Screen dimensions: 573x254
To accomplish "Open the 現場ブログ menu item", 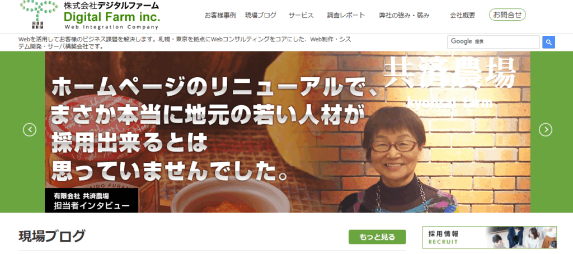I will (x=261, y=15).
